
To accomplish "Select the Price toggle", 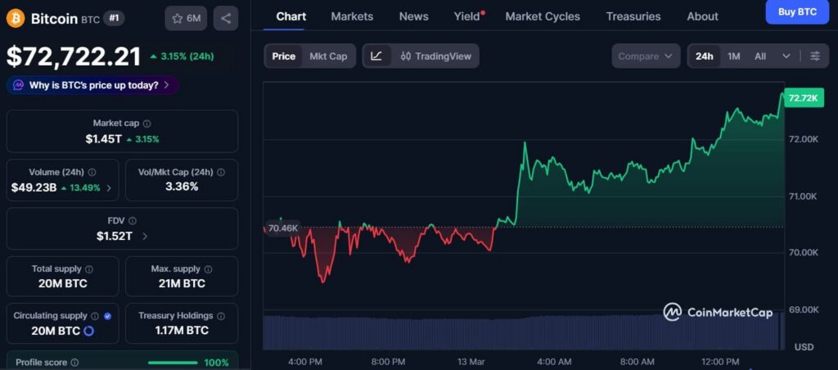I will [283, 56].
